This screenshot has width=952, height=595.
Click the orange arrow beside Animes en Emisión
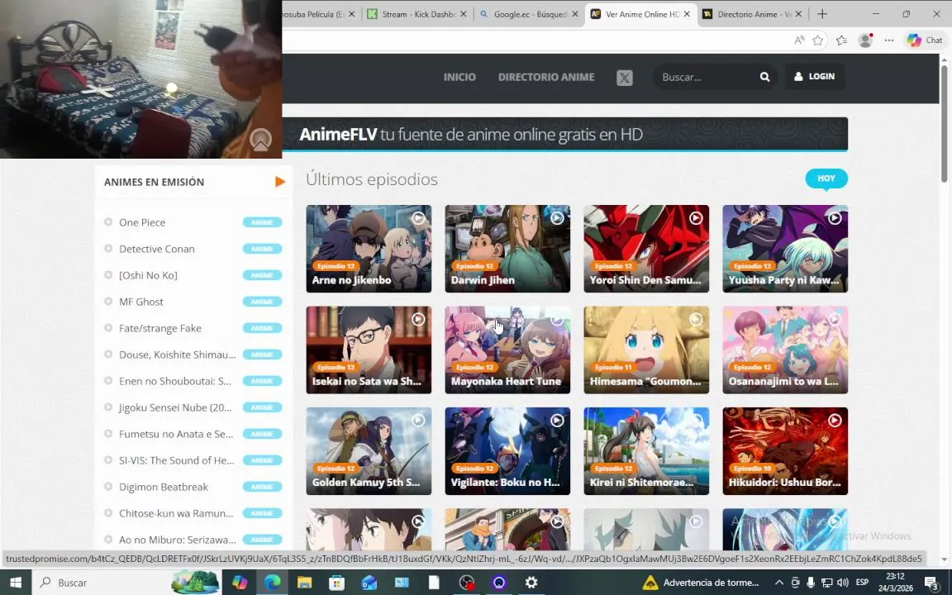[x=280, y=182]
